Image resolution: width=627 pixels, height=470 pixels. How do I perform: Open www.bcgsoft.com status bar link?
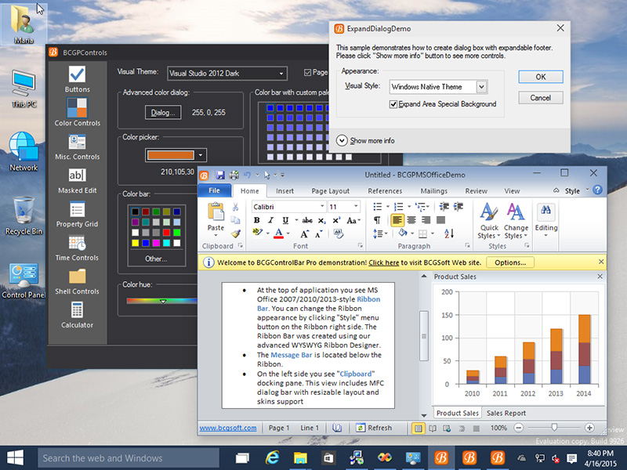(228, 428)
